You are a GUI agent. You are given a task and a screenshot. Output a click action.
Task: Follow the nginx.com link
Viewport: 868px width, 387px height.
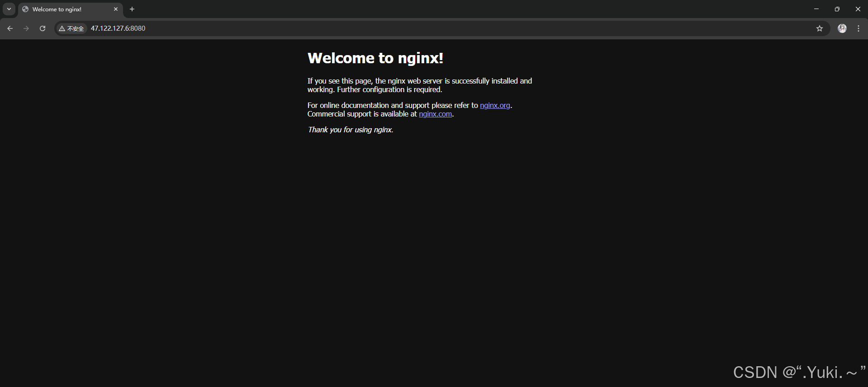click(x=435, y=114)
